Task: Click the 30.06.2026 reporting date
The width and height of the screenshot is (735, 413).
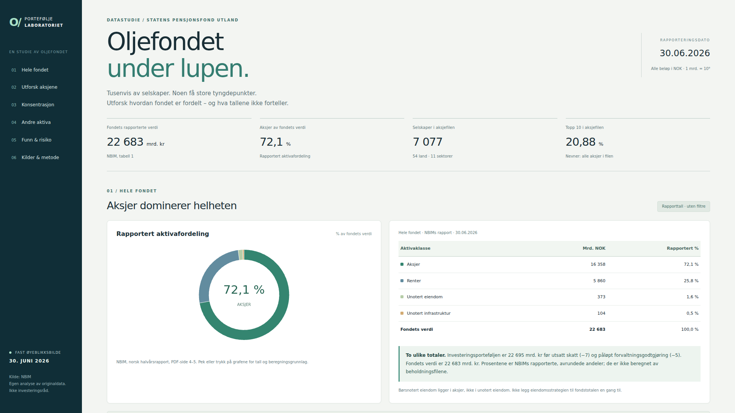Action: point(684,53)
